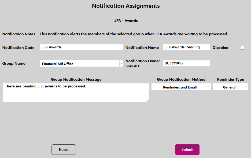
Task: Click the Notification Code label
Action: (19, 48)
